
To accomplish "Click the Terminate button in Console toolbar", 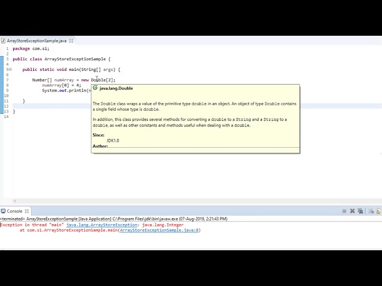I will [344, 211].
